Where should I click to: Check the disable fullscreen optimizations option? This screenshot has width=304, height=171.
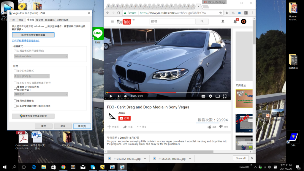point(15,101)
